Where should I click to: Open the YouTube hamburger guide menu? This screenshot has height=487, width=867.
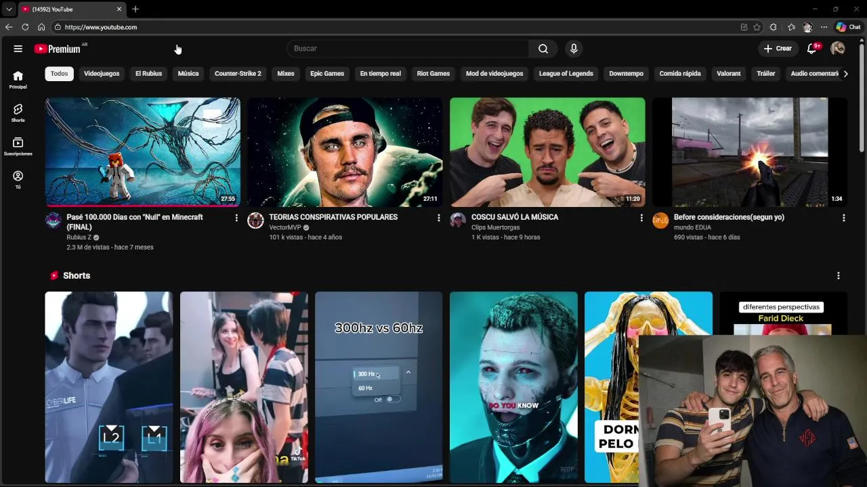coord(18,49)
